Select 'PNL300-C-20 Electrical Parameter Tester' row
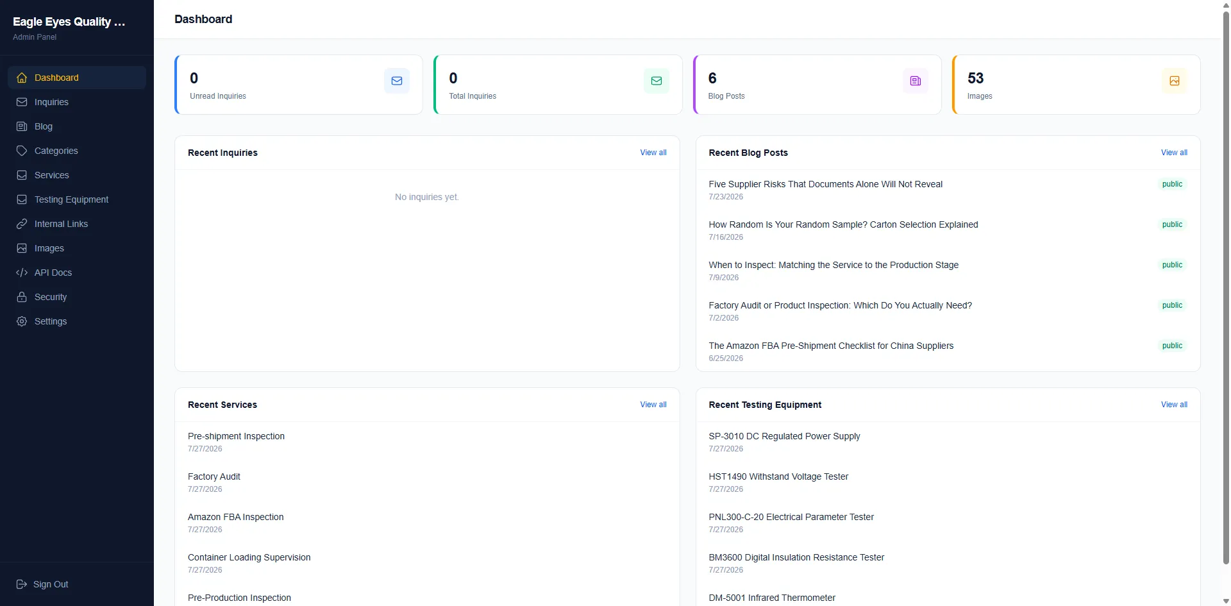 click(948, 523)
